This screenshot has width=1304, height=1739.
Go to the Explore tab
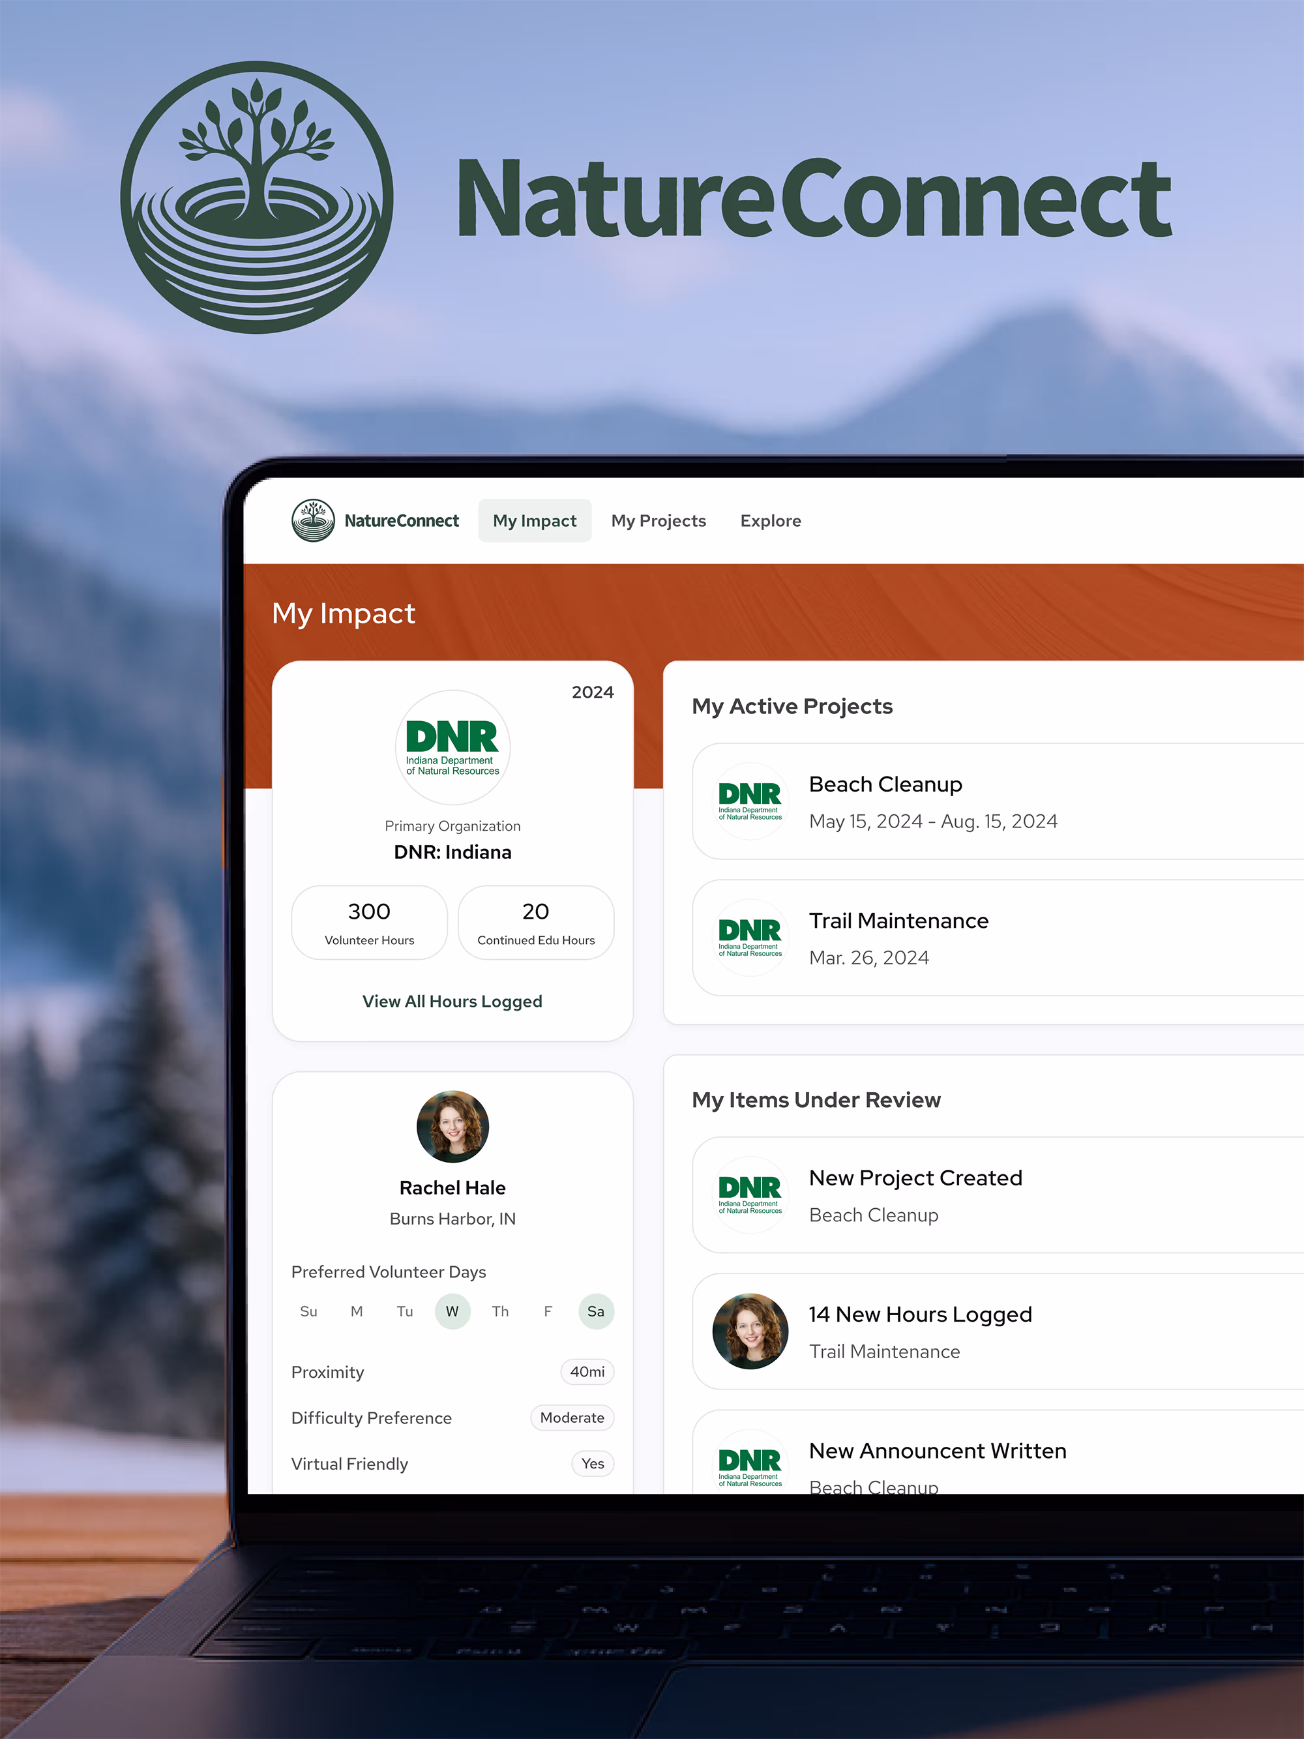(x=770, y=520)
